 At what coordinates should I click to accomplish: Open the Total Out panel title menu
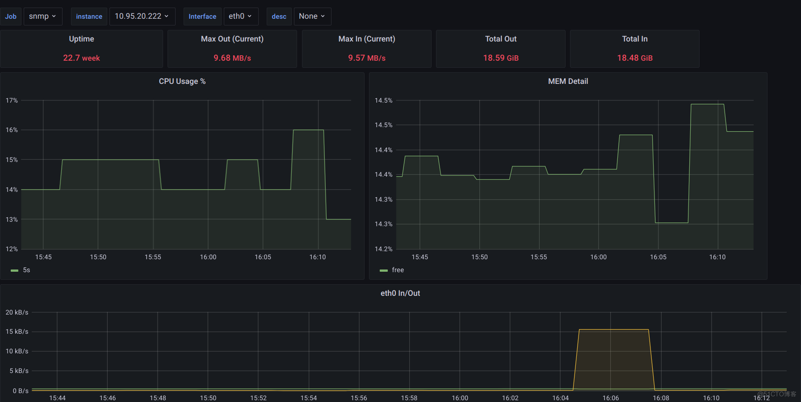(x=501, y=39)
